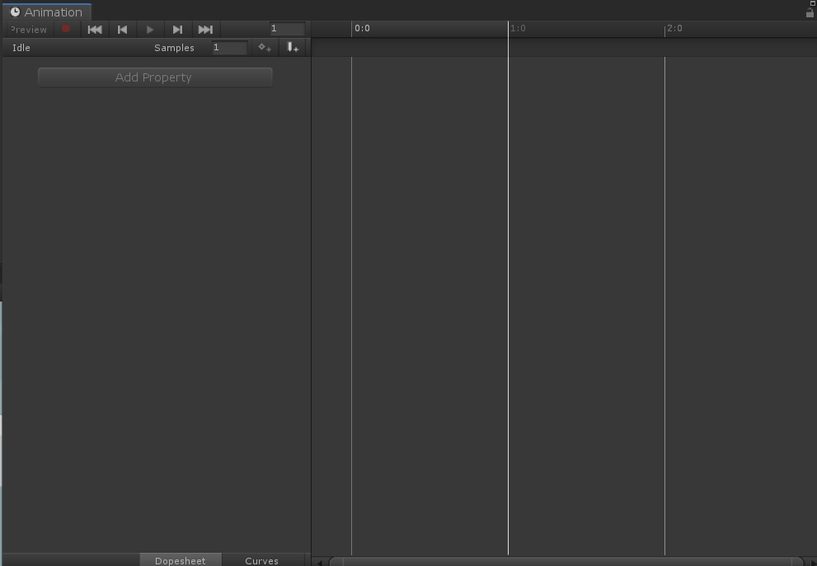Click the clock icon on the Animation tab

click(16, 12)
